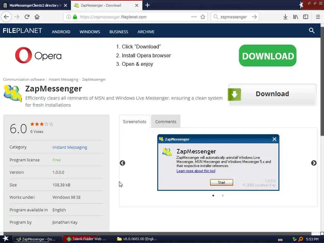
Task: Close the ZapMessenger - Download tab
Action: [x=137, y=5]
